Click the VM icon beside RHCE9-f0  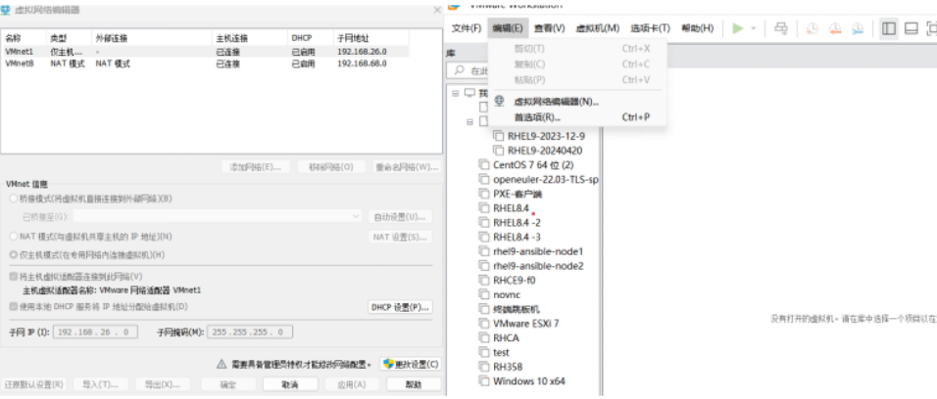pos(484,280)
